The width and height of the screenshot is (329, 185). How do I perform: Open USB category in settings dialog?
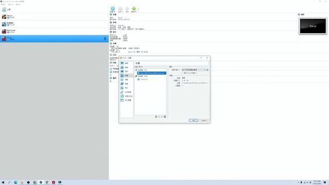[126, 92]
